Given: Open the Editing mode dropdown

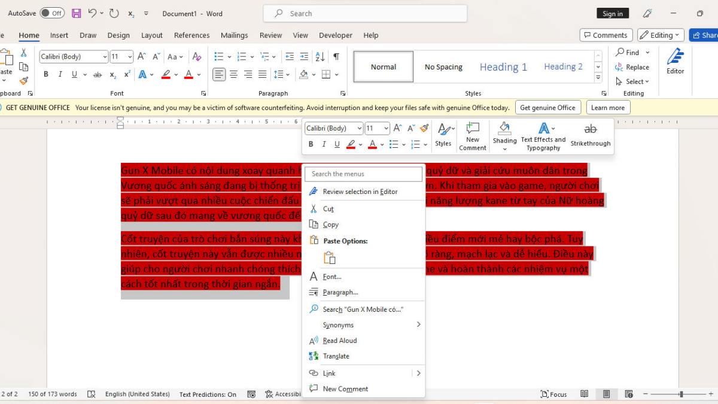Looking at the screenshot, I should click(x=661, y=35).
